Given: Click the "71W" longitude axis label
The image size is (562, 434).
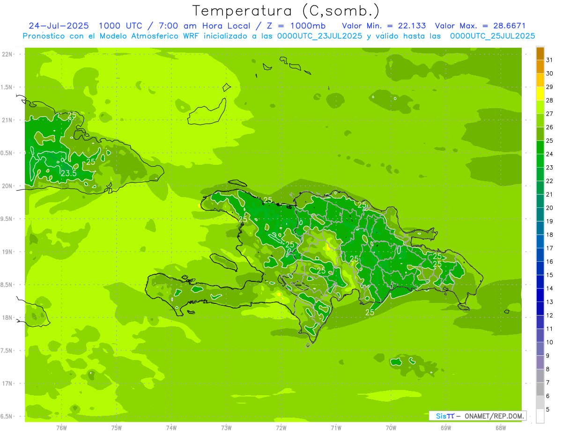Looking at the screenshot, I should pos(336,428).
